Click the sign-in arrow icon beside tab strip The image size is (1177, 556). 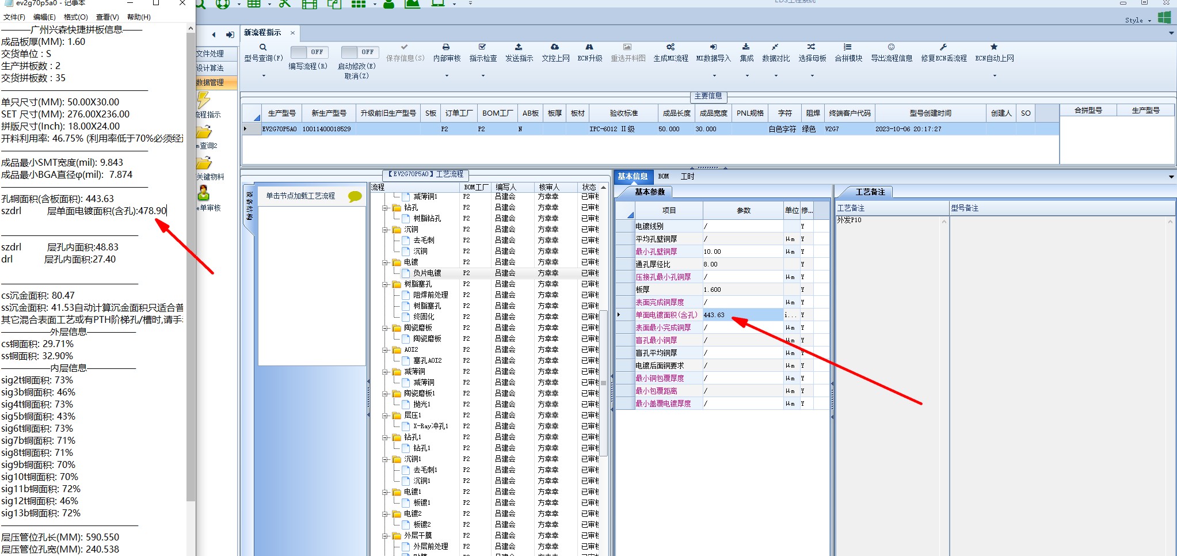click(x=230, y=35)
